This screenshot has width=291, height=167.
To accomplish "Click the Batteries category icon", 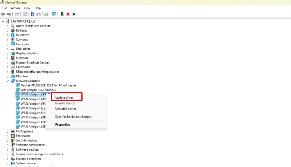I will point(13,30).
